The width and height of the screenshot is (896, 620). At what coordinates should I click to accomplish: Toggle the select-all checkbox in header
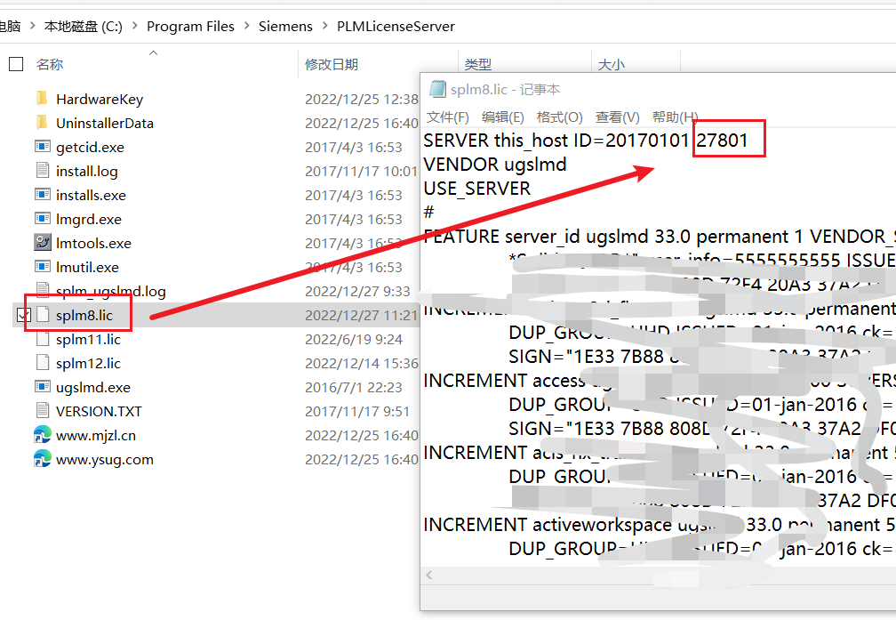coord(16,64)
